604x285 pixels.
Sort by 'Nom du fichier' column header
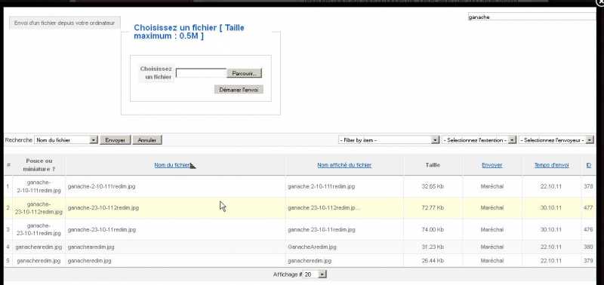[x=172, y=165]
